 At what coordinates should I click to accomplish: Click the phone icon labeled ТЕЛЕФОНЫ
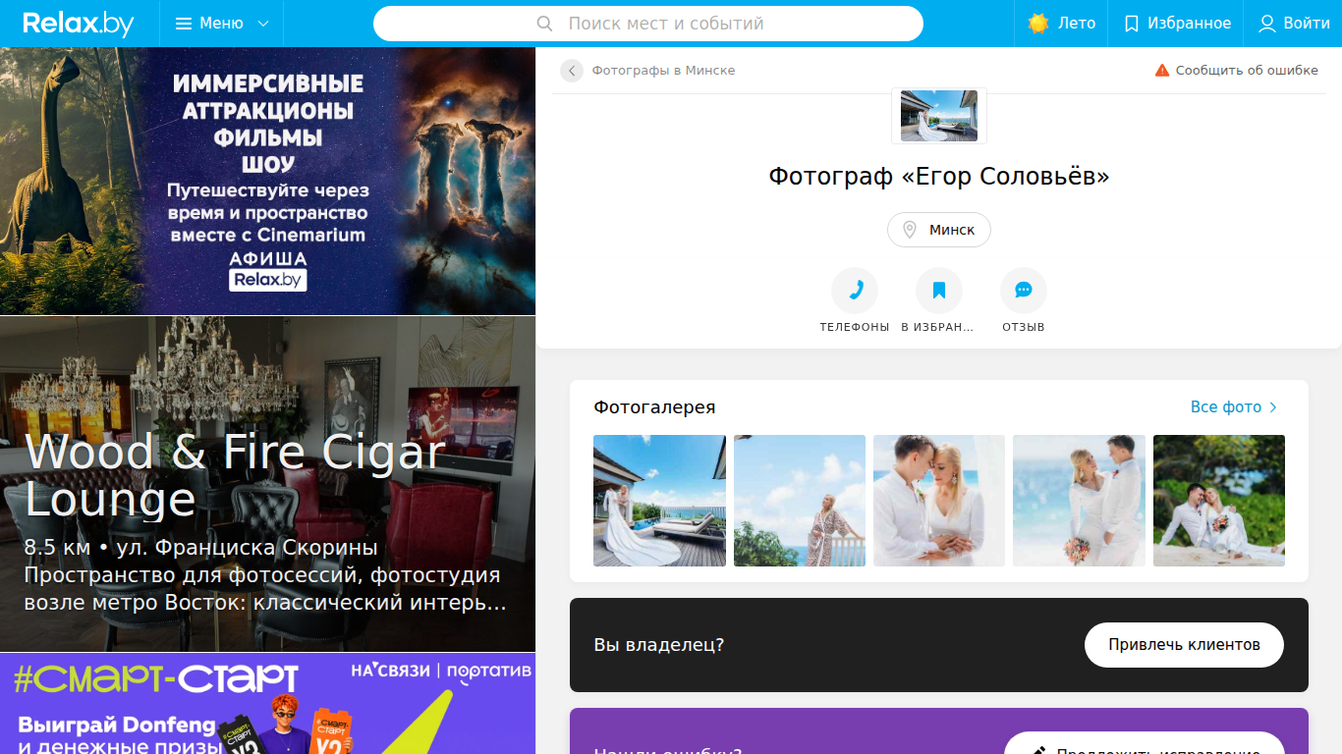coord(855,291)
